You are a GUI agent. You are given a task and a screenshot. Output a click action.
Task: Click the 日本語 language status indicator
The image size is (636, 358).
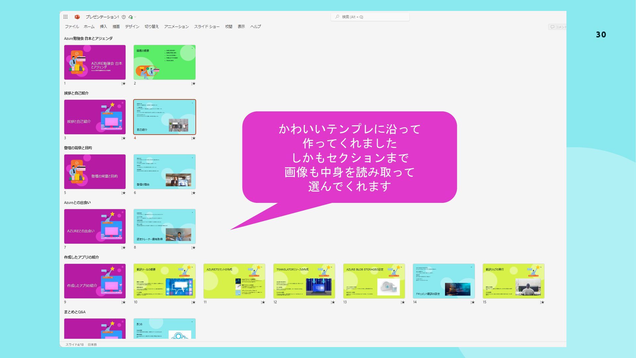[x=92, y=345]
